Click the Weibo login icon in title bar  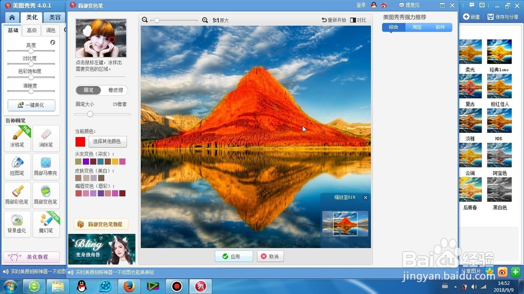coord(384,5)
